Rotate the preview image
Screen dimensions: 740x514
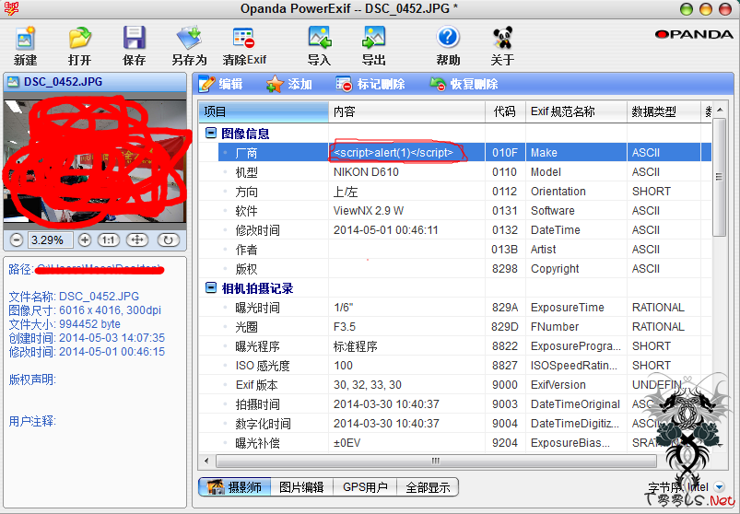[168, 239]
